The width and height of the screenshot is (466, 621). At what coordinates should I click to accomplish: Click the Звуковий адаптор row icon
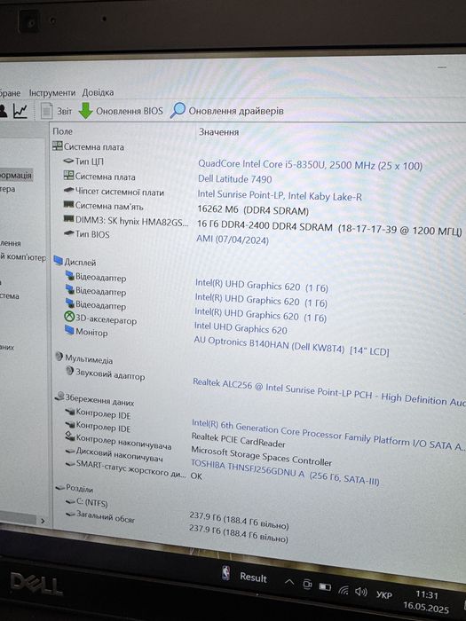click(x=70, y=371)
